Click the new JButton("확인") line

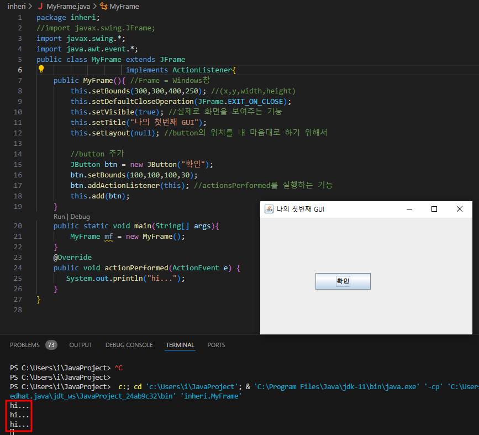142,165
